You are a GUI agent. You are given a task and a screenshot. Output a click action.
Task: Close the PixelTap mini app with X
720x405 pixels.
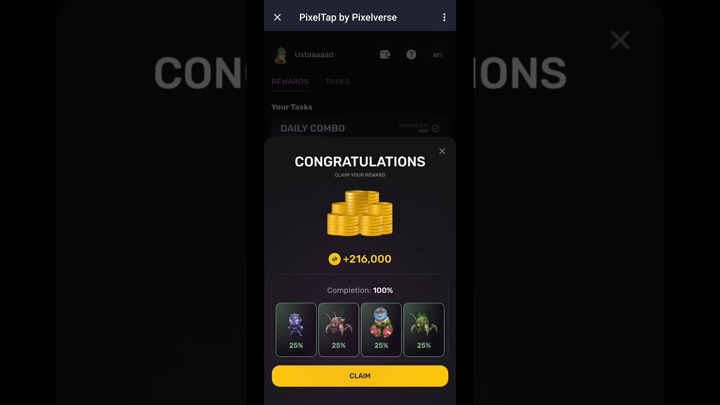277,17
